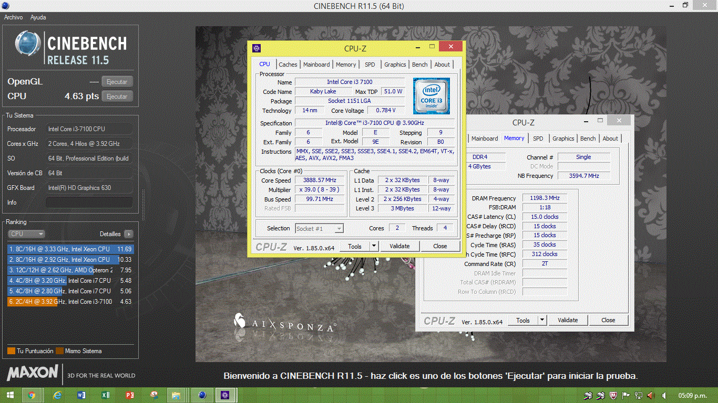The height and width of the screenshot is (403, 718).
Task: Click the Procesador field Intel Core i3-7100 CPU
Action: point(89,129)
